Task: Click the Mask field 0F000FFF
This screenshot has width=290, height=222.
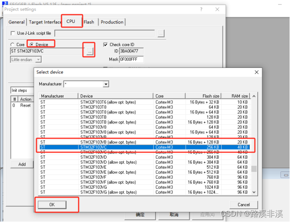Action: [x=131, y=59]
